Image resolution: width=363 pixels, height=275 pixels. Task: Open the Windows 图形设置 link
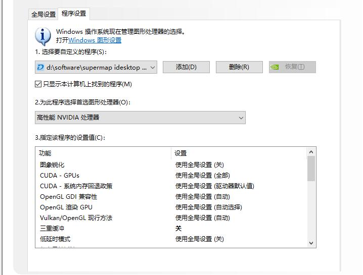tap(95, 40)
